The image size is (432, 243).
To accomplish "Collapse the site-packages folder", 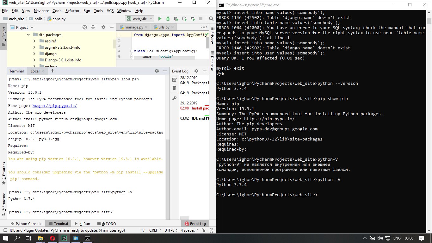I will click(x=28, y=35).
